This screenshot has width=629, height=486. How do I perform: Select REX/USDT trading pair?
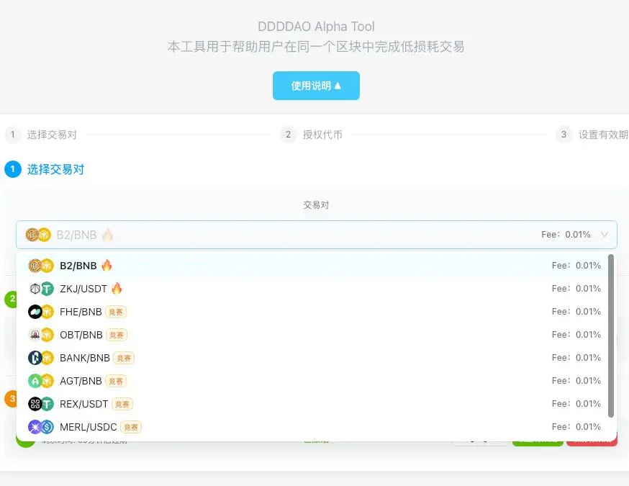point(312,404)
